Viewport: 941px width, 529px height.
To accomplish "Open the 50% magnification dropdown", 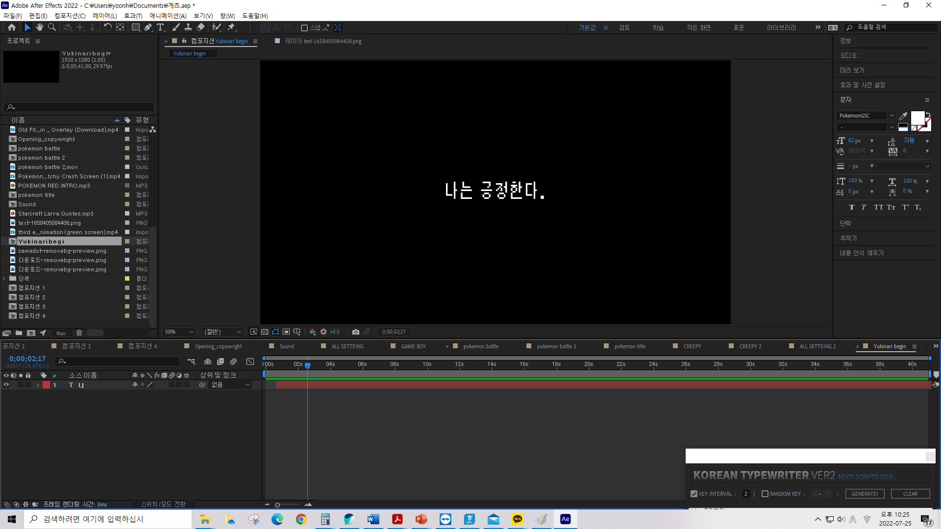I will (x=179, y=332).
